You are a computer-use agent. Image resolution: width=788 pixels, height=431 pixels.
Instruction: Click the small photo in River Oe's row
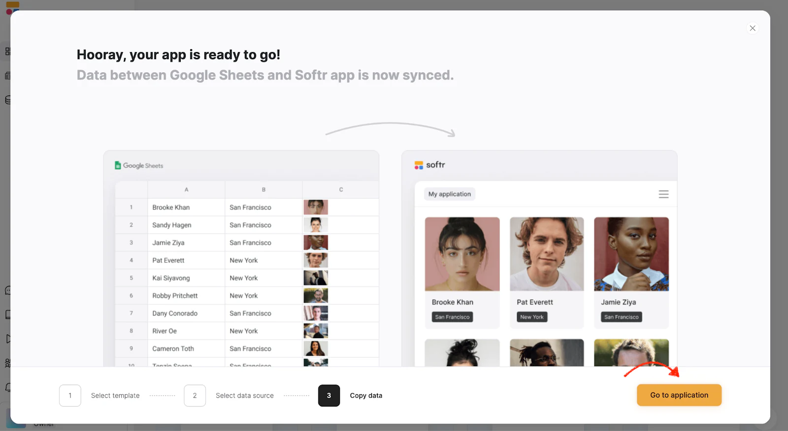tap(316, 331)
